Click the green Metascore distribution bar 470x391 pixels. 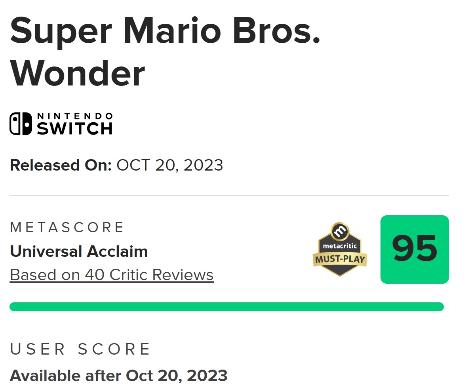(x=226, y=307)
